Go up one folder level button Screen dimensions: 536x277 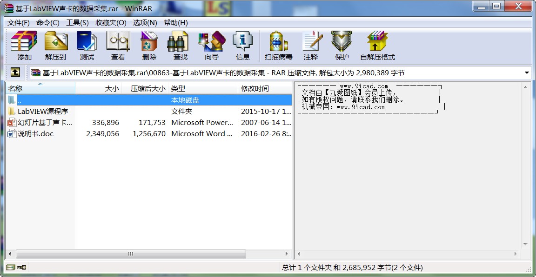[x=15, y=73]
